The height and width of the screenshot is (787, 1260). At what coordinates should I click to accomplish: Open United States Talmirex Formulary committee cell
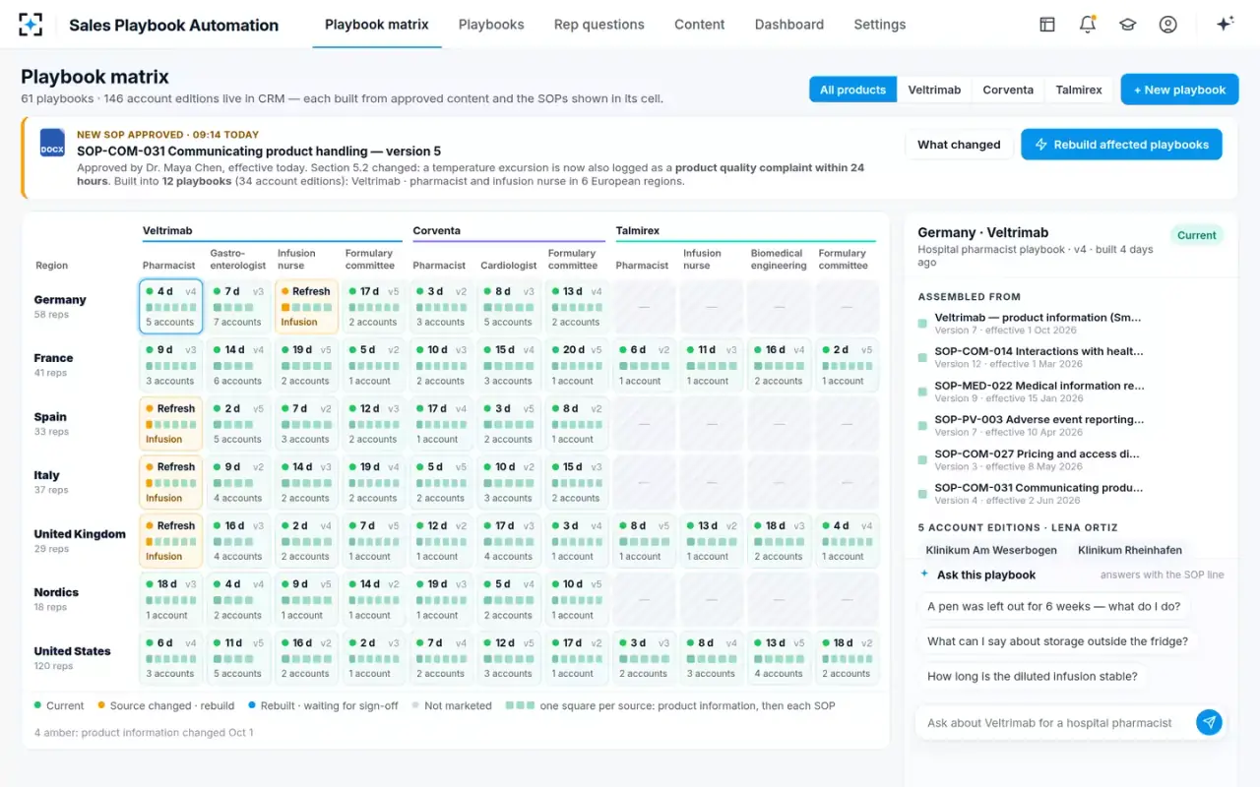(847, 658)
